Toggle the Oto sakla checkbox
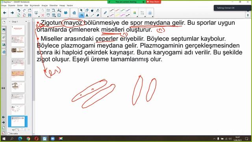 coord(9,134)
